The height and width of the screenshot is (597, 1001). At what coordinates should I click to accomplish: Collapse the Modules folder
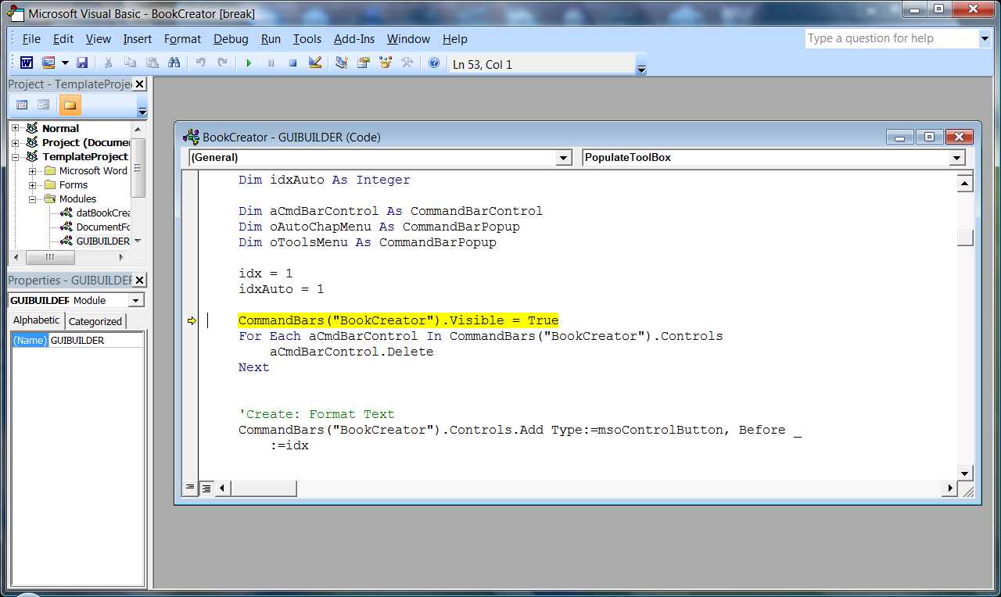33,198
